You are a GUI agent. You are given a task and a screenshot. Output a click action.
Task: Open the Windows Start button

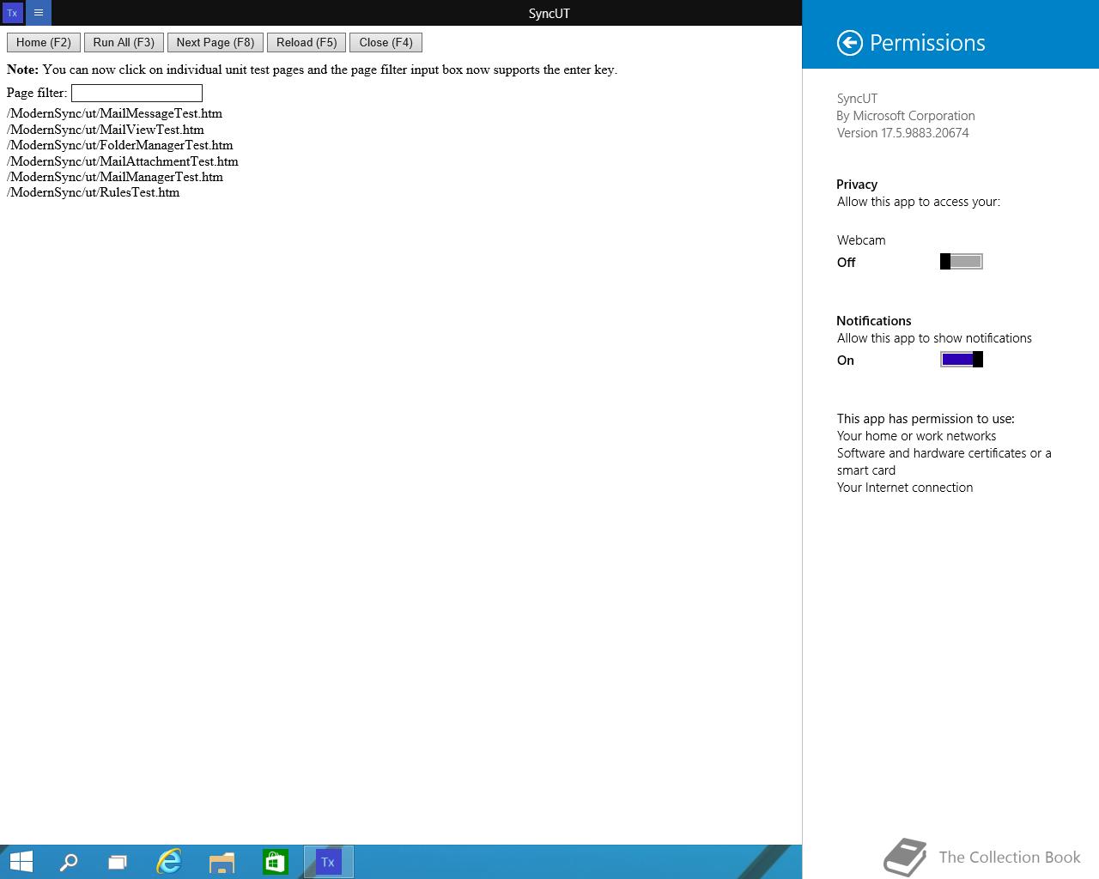(21, 861)
